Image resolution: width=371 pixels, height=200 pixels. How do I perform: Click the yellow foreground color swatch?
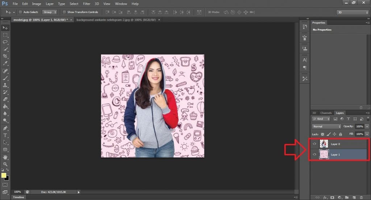[x=4, y=175]
